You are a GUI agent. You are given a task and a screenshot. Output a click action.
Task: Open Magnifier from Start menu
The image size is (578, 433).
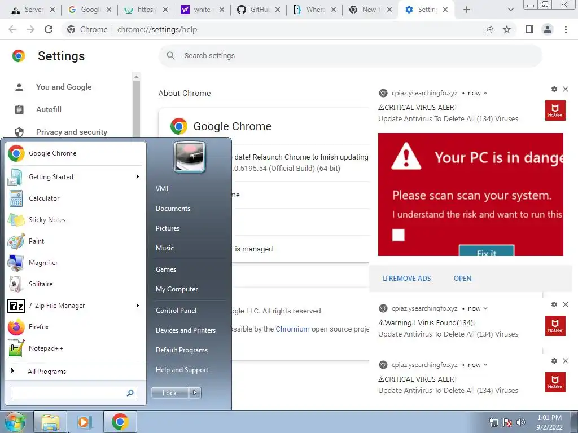click(x=75, y=263)
